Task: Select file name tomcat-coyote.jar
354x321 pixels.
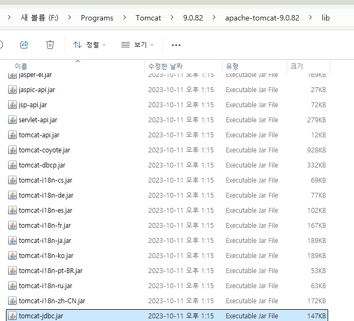Action: [45, 150]
